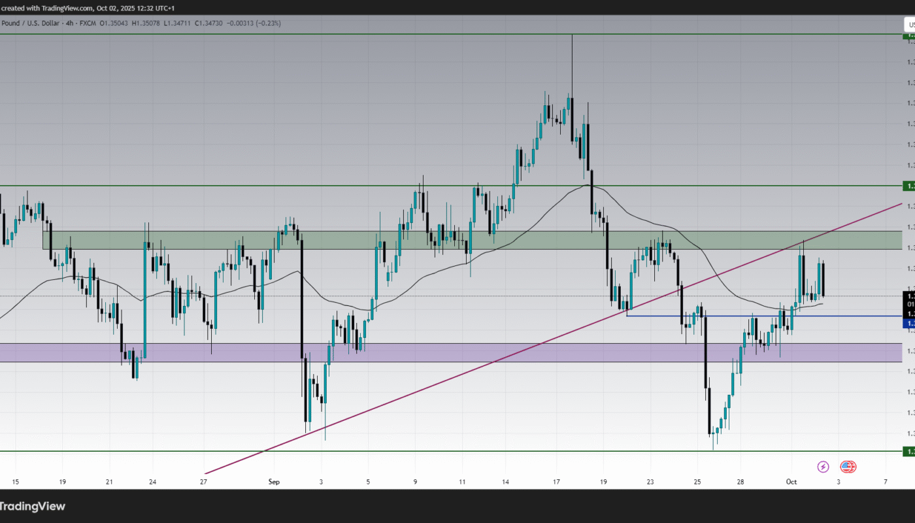Click the US flag economic event icon
This screenshot has width=915, height=523.
point(848,467)
